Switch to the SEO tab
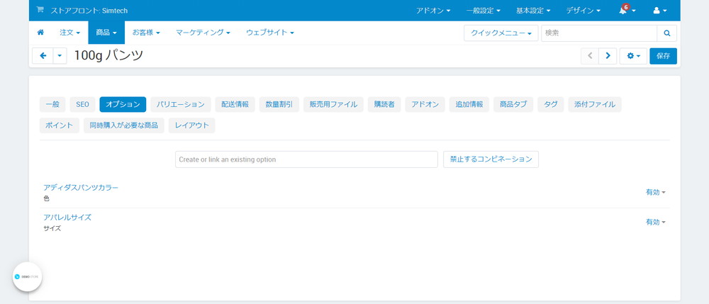The image size is (709, 304). click(x=82, y=104)
